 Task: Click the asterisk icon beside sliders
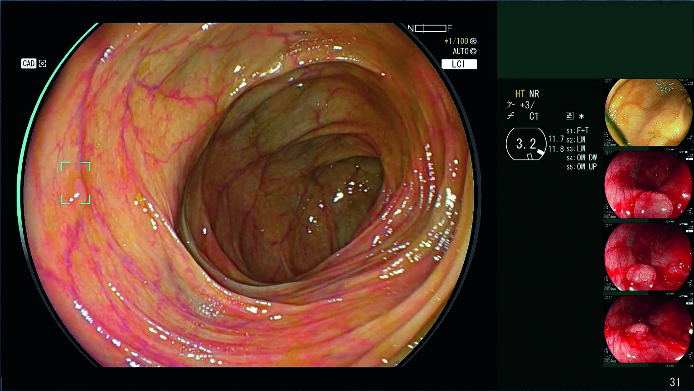coord(581,116)
